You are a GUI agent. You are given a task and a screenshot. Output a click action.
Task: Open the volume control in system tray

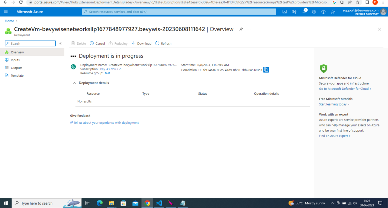355,203
